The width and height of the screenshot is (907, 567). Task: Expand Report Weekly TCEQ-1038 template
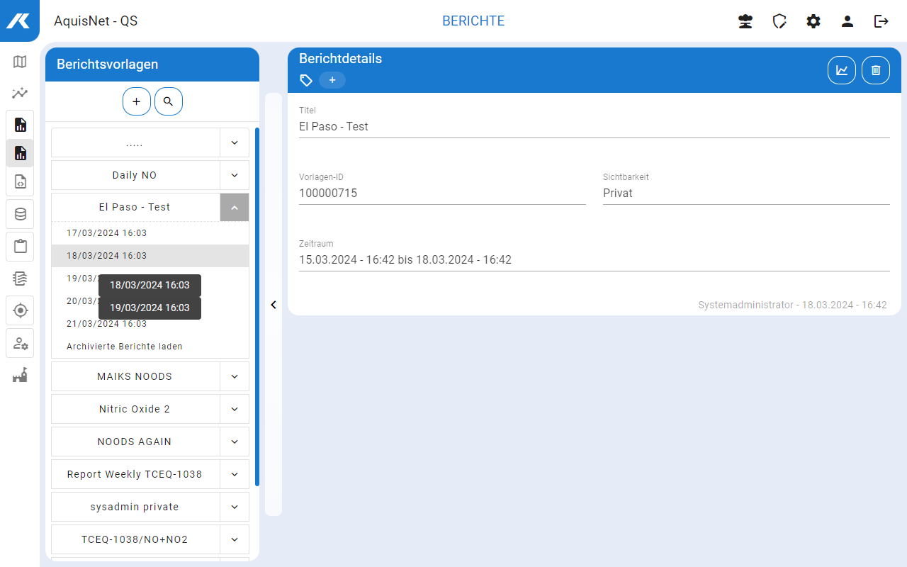point(235,474)
